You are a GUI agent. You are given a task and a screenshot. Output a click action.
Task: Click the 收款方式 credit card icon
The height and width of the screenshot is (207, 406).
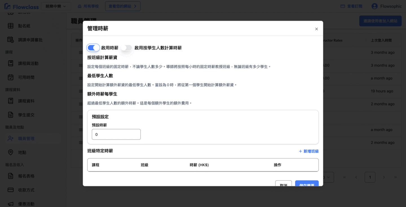point(10,190)
